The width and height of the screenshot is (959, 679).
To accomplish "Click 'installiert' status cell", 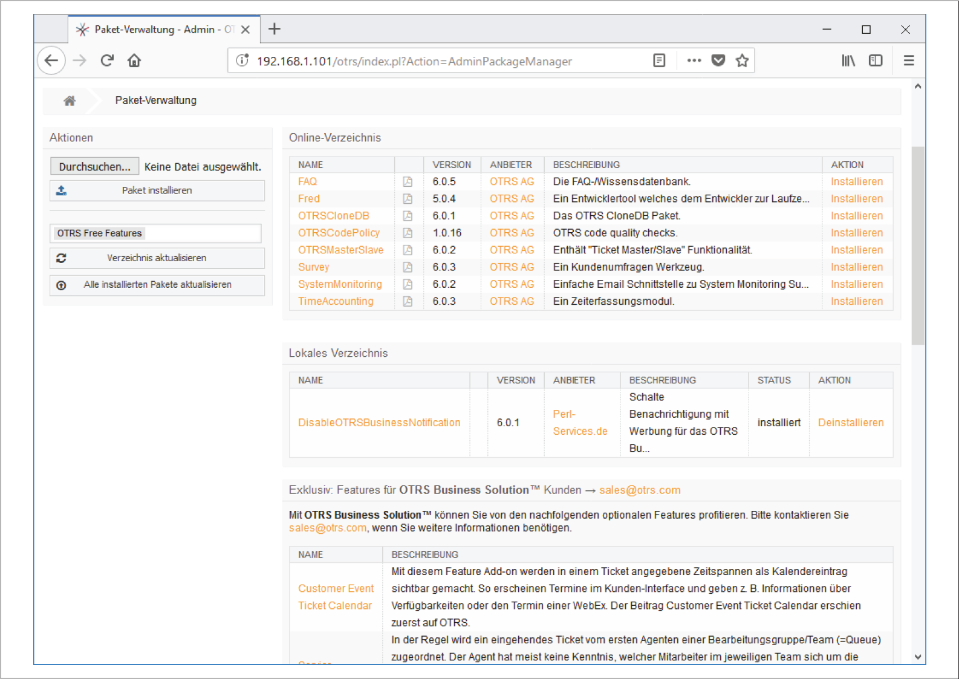I will coord(779,423).
